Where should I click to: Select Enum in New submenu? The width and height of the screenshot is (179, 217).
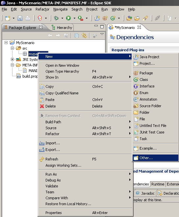[155, 93]
